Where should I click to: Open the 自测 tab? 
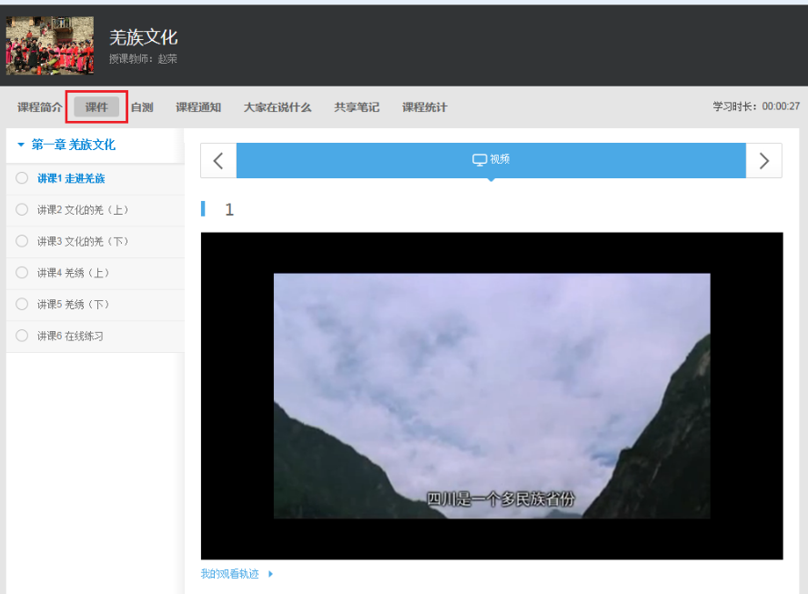[142, 107]
